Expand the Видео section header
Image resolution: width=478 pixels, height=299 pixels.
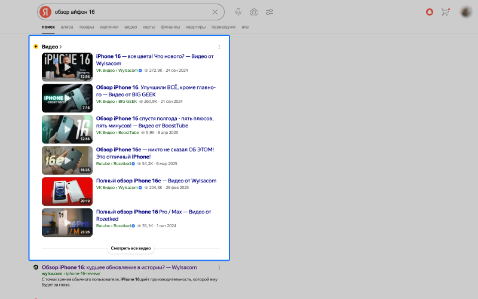pyautogui.click(x=51, y=47)
